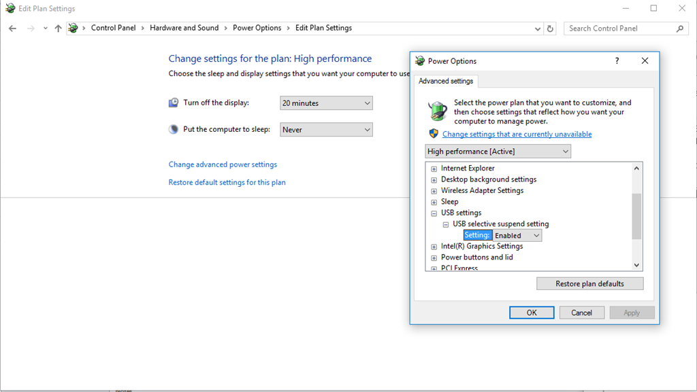This screenshot has height=392, width=697.
Task: Navigate up one level with the up arrow
Action: tap(58, 28)
